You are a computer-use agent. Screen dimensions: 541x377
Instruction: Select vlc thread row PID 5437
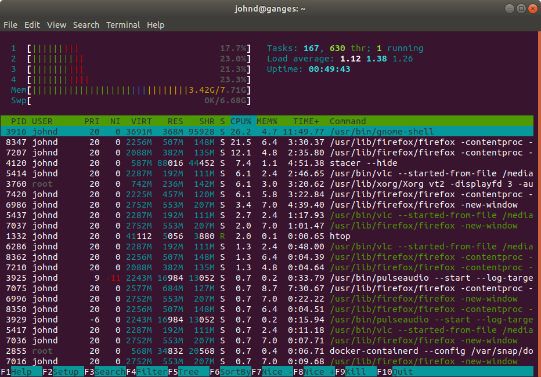266,215
